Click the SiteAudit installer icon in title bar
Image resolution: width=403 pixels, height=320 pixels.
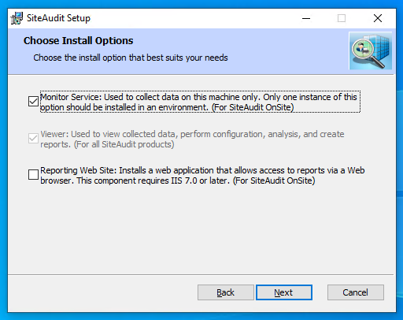17,18
